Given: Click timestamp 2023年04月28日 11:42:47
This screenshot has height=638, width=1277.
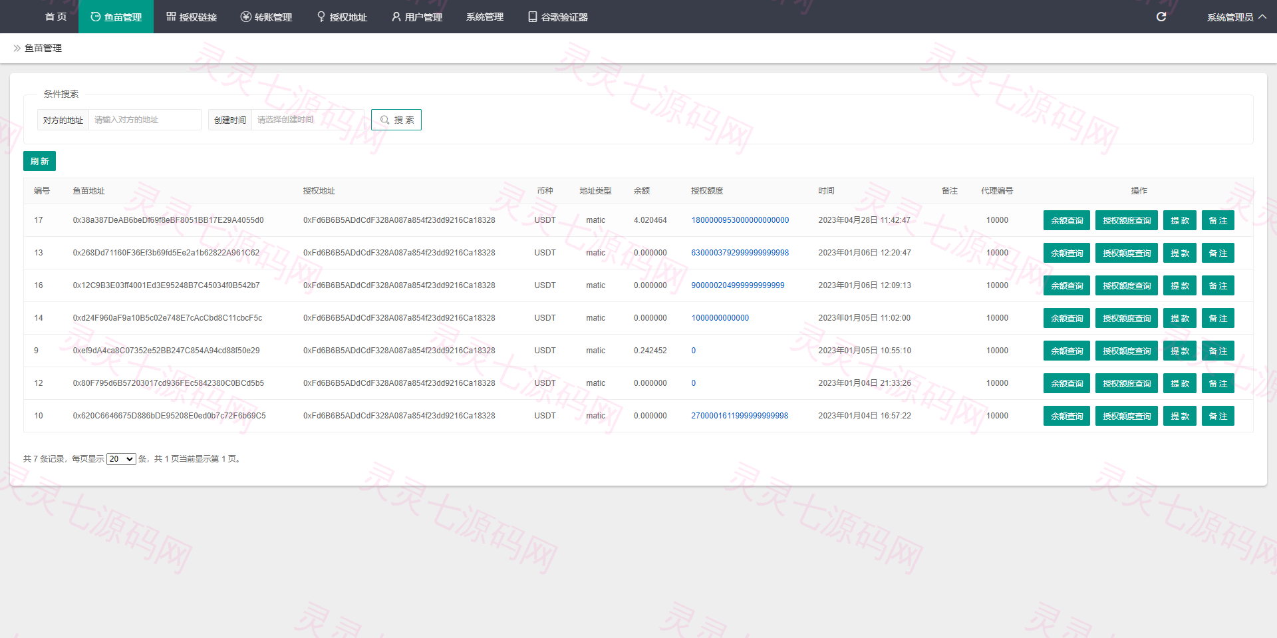Looking at the screenshot, I should pyautogui.click(x=865, y=220).
